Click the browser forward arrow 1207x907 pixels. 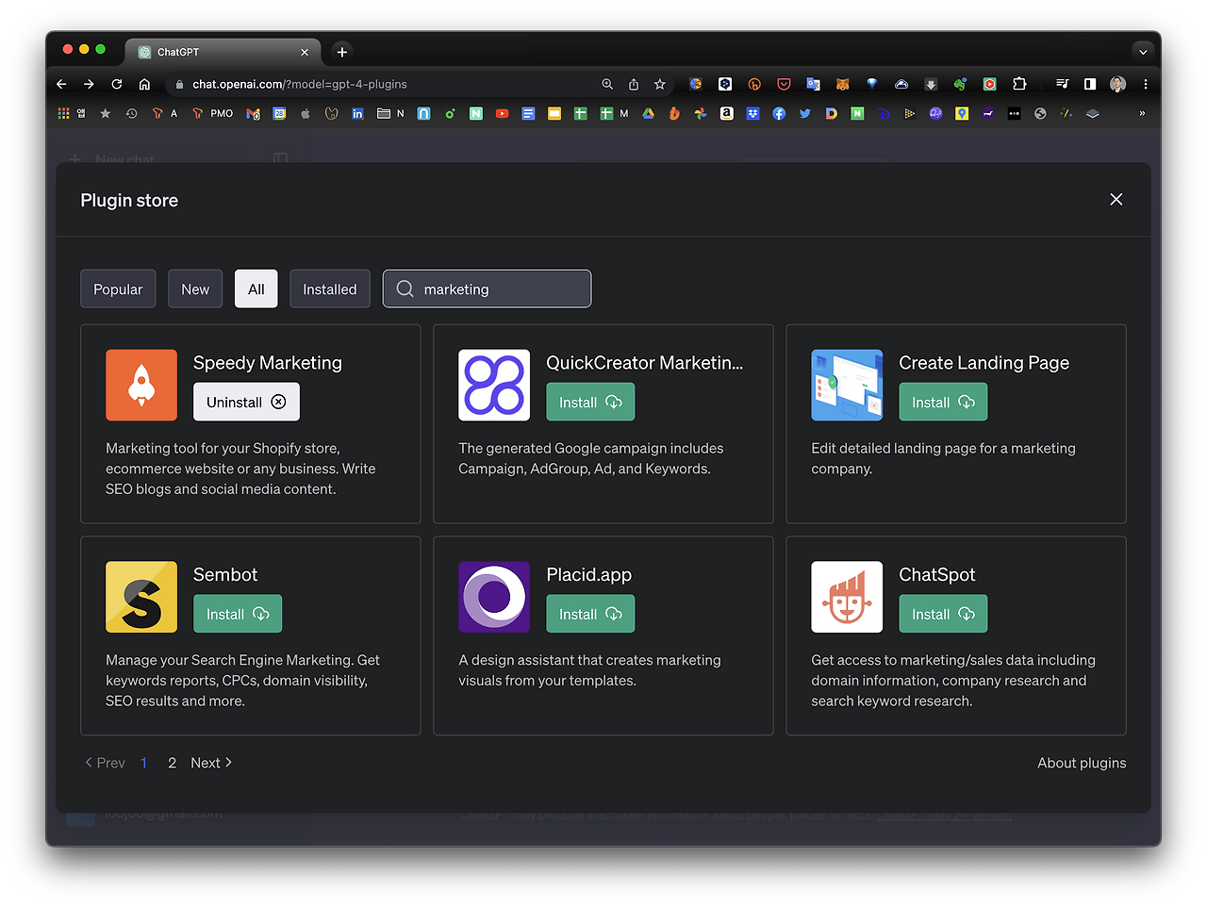pyautogui.click(x=90, y=84)
